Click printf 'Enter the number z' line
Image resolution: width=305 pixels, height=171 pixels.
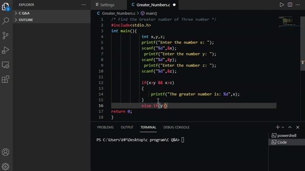(x=180, y=66)
